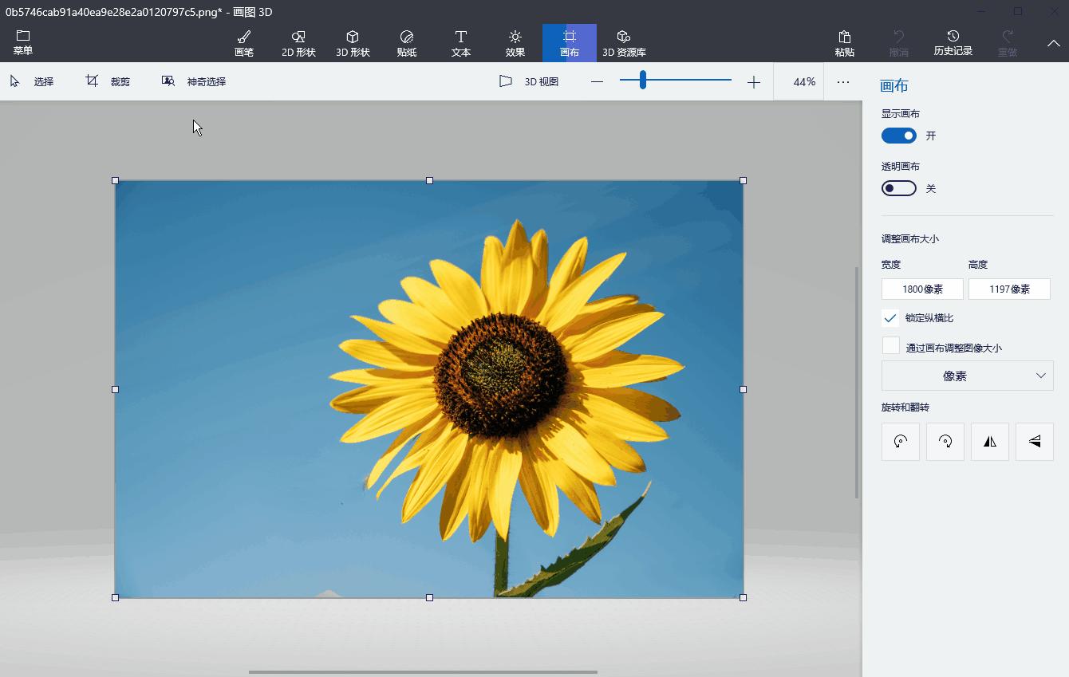
Task: Uncheck 锁定纵横比 lock aspect ratio
Action: coord(890,317)
